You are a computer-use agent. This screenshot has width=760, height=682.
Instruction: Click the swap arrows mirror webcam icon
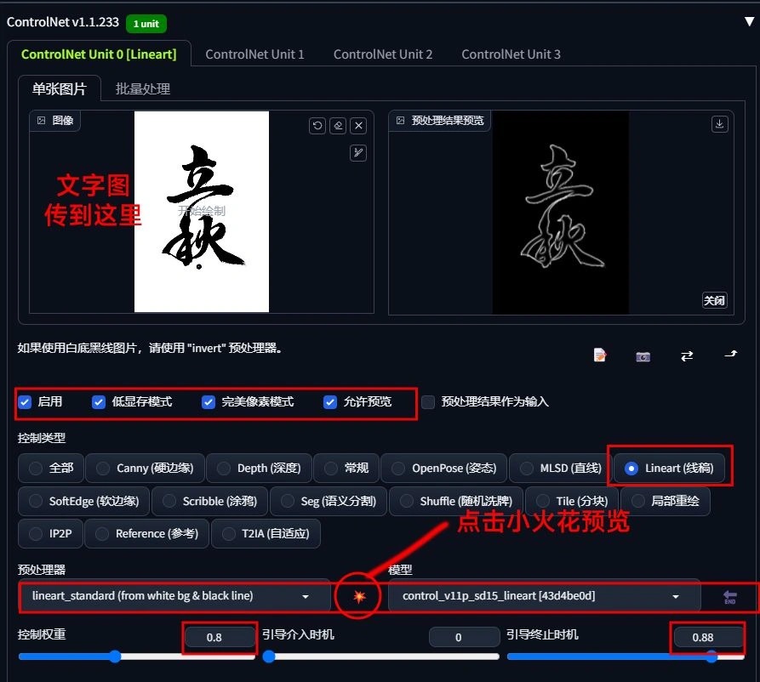(x=687, y=356)
